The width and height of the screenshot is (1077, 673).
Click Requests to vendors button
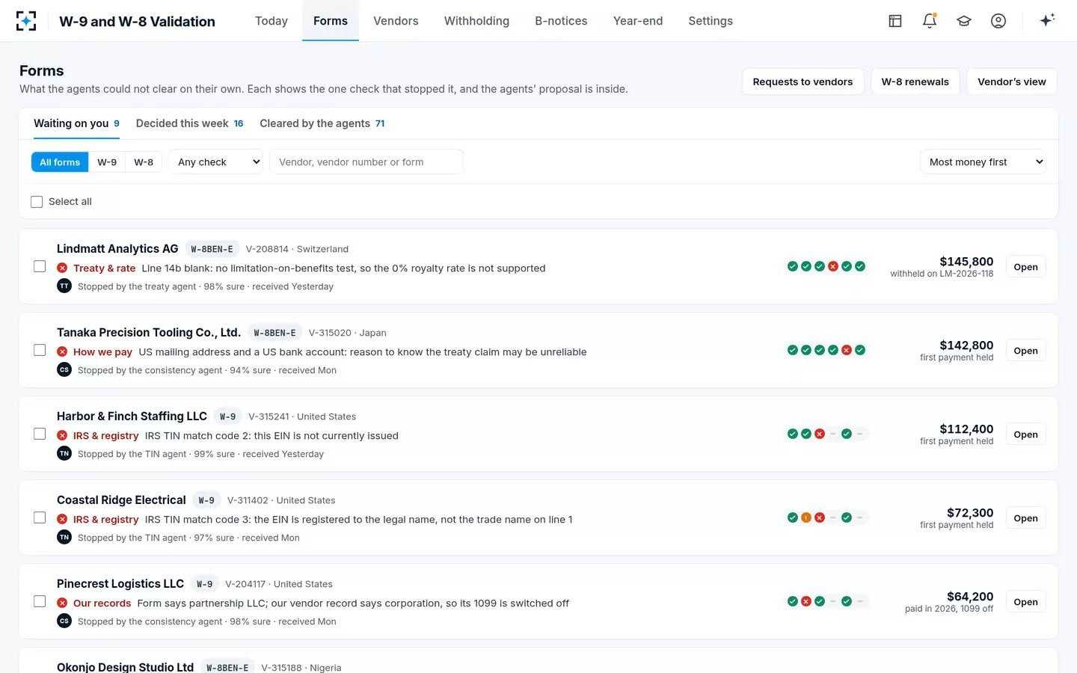803,82
